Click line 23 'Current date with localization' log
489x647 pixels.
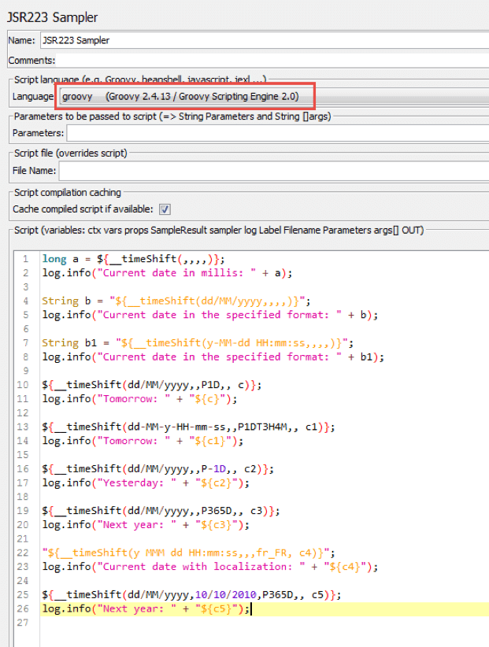pos(209,567)
